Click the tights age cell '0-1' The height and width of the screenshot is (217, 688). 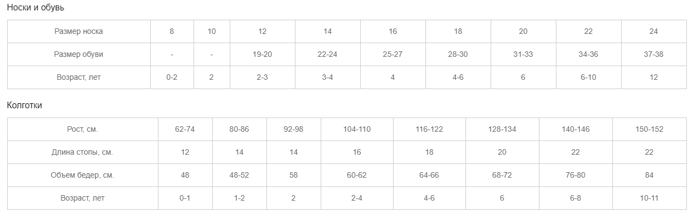point(185,198)
